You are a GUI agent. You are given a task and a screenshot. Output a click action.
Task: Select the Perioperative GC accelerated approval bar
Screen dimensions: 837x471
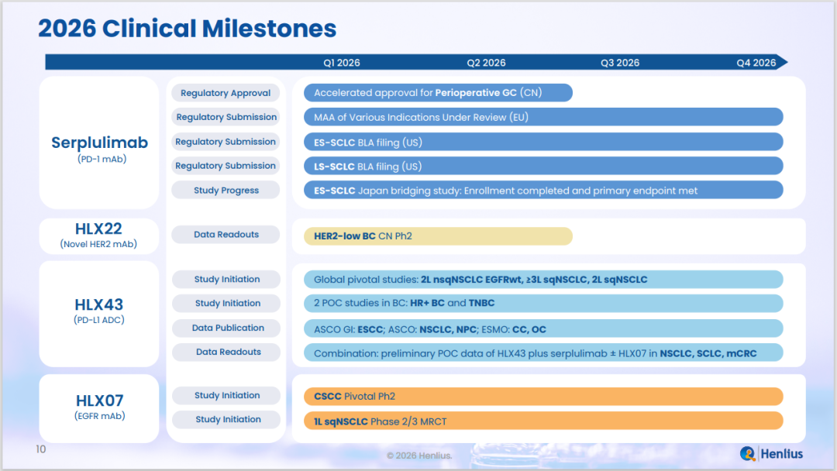438,93
